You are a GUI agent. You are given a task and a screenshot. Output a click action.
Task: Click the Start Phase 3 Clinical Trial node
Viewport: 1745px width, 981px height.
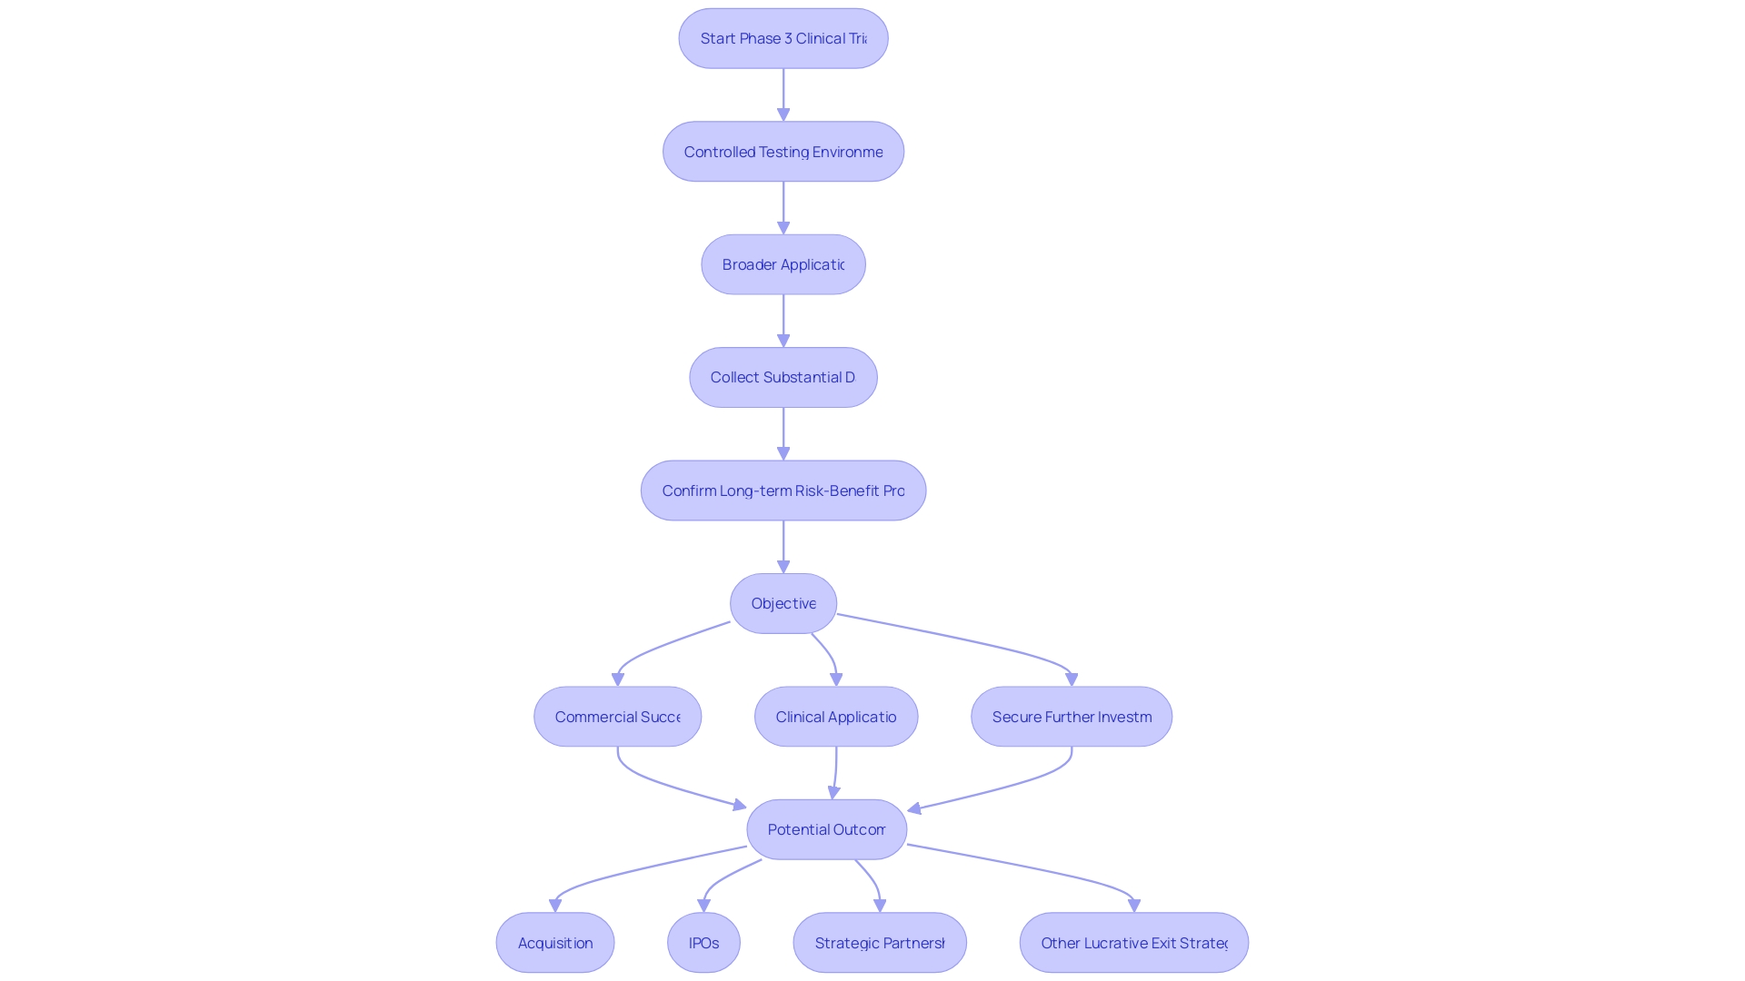coord(783,38)
